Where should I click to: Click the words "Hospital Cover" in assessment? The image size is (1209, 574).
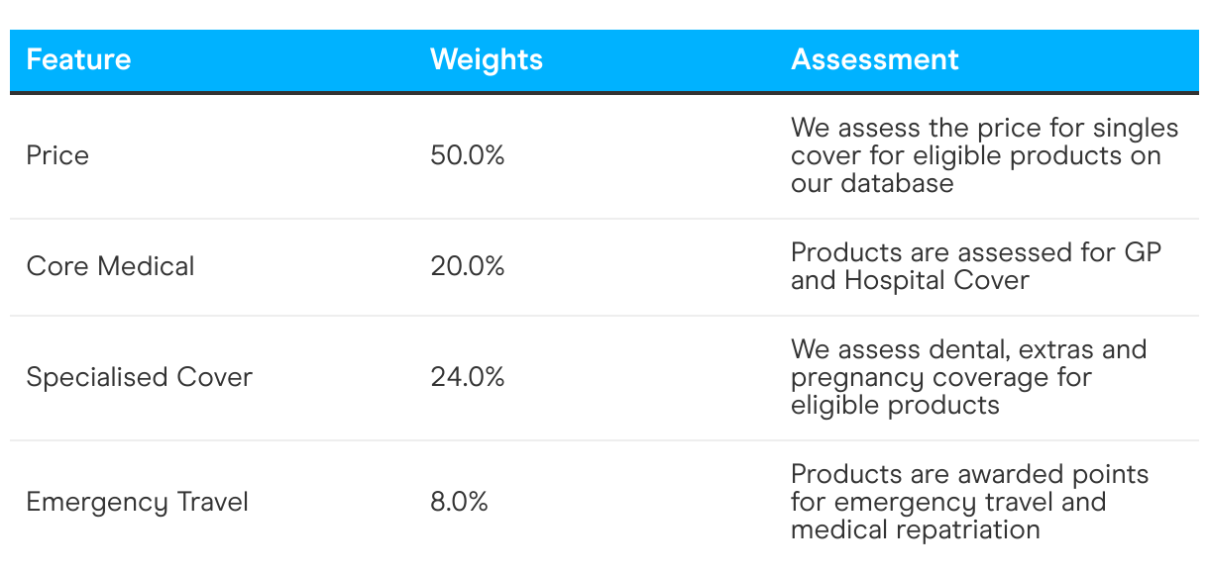(x=936, y=280)
